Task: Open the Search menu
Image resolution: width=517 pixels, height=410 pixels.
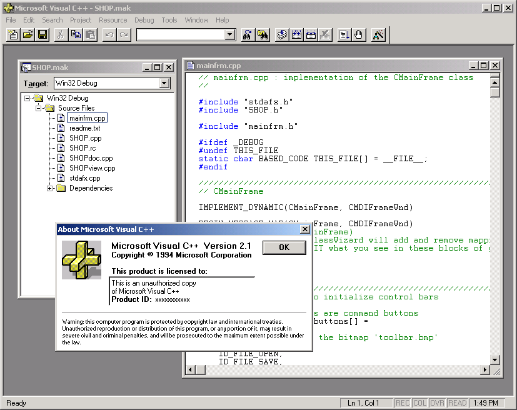Action: coord(52,20)
